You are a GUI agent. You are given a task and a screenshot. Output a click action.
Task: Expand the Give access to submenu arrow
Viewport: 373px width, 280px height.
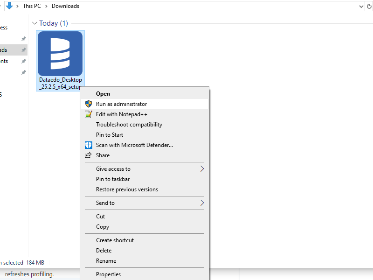pos(202,169)
